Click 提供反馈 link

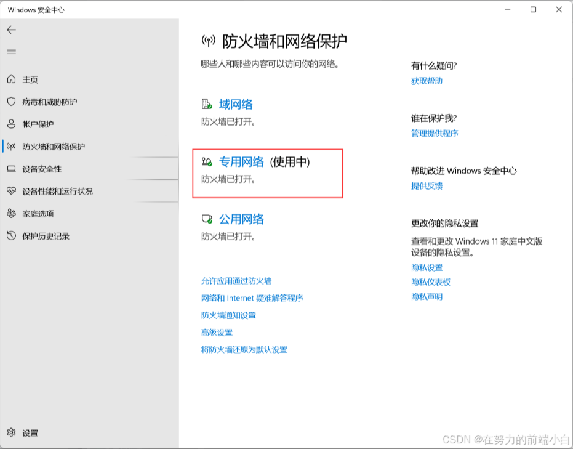point(427,186)
